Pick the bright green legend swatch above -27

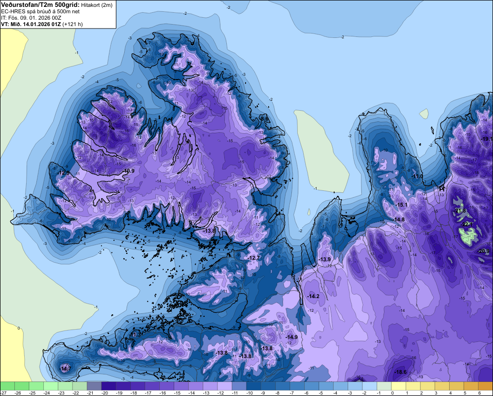pyautogui.click(x=7, y=386)
